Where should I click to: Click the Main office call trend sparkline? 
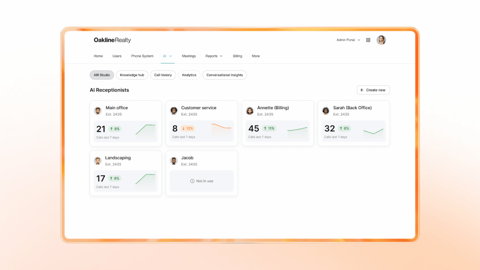click(146, 128)
